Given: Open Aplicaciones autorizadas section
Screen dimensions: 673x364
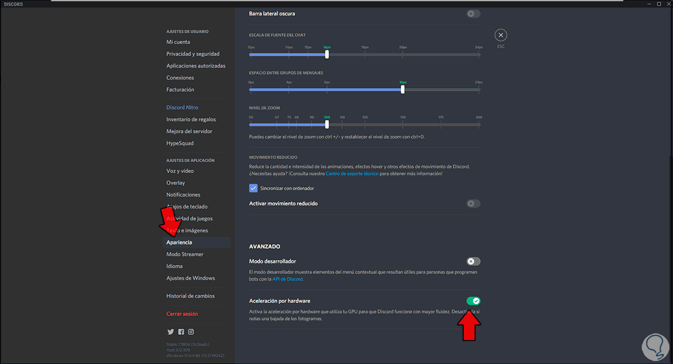Looking at the screenshot, I should [196, 66].
